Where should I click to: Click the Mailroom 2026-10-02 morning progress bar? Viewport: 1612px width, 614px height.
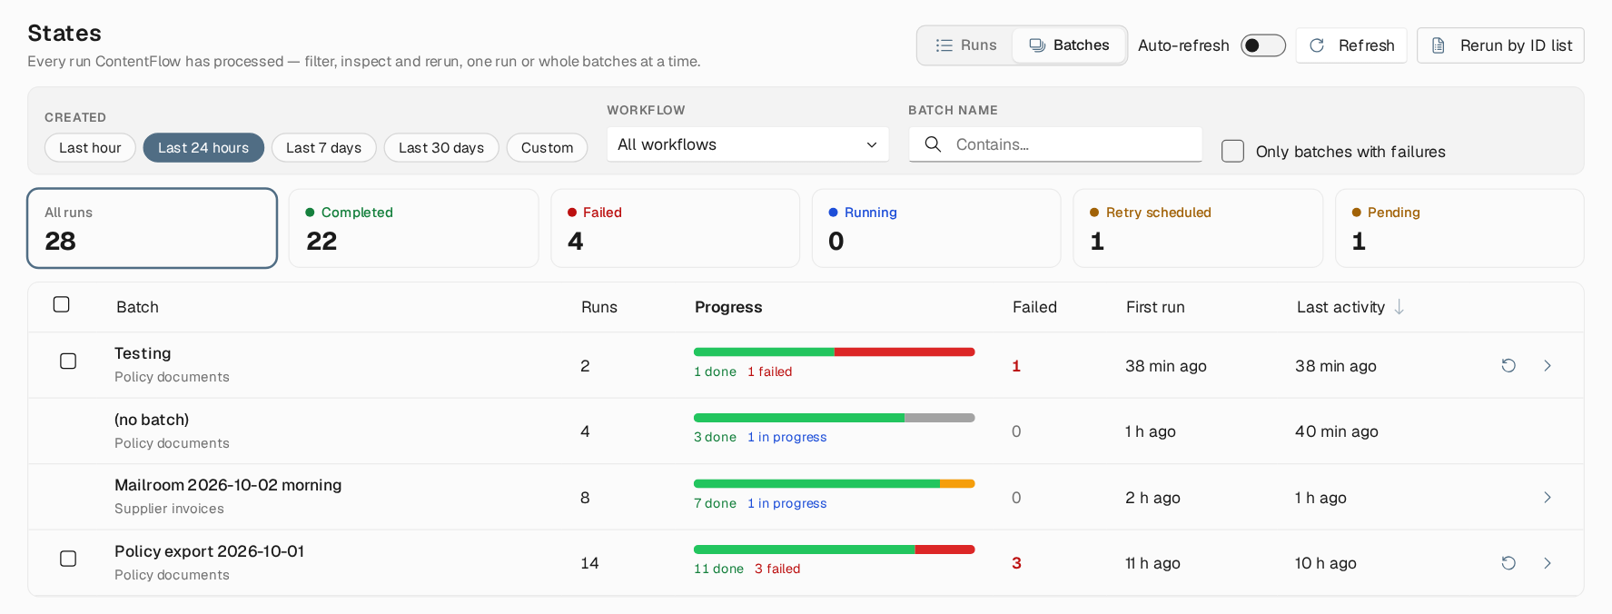point(835,483)
